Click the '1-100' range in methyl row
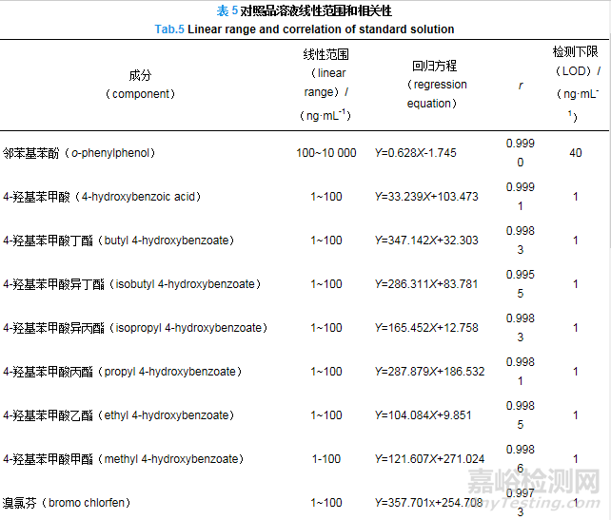The image size is (611, 520). coord(326,459)
